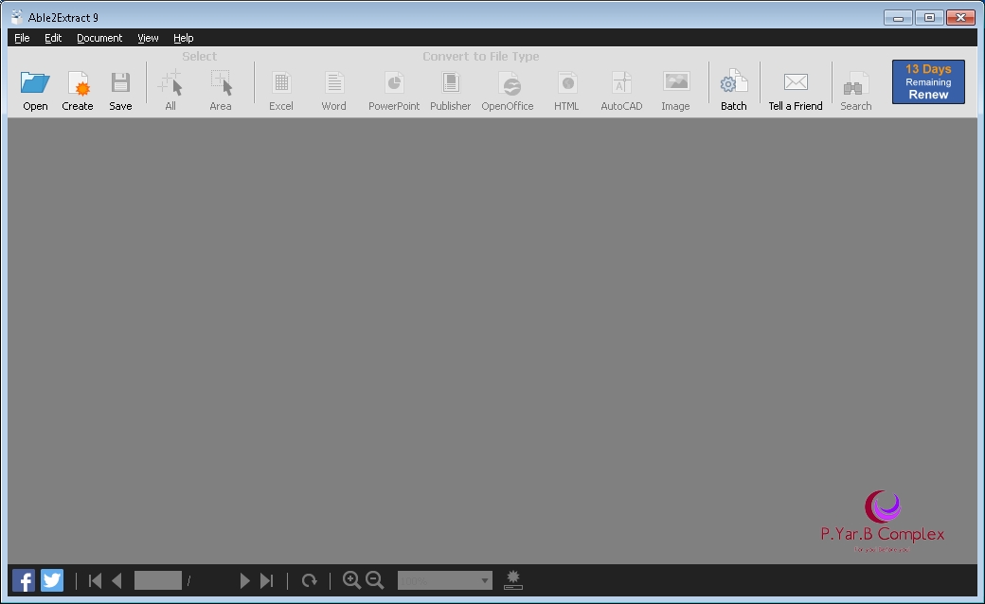Open the Edit menu
This screenshot has width=985, height=604.
53,38
